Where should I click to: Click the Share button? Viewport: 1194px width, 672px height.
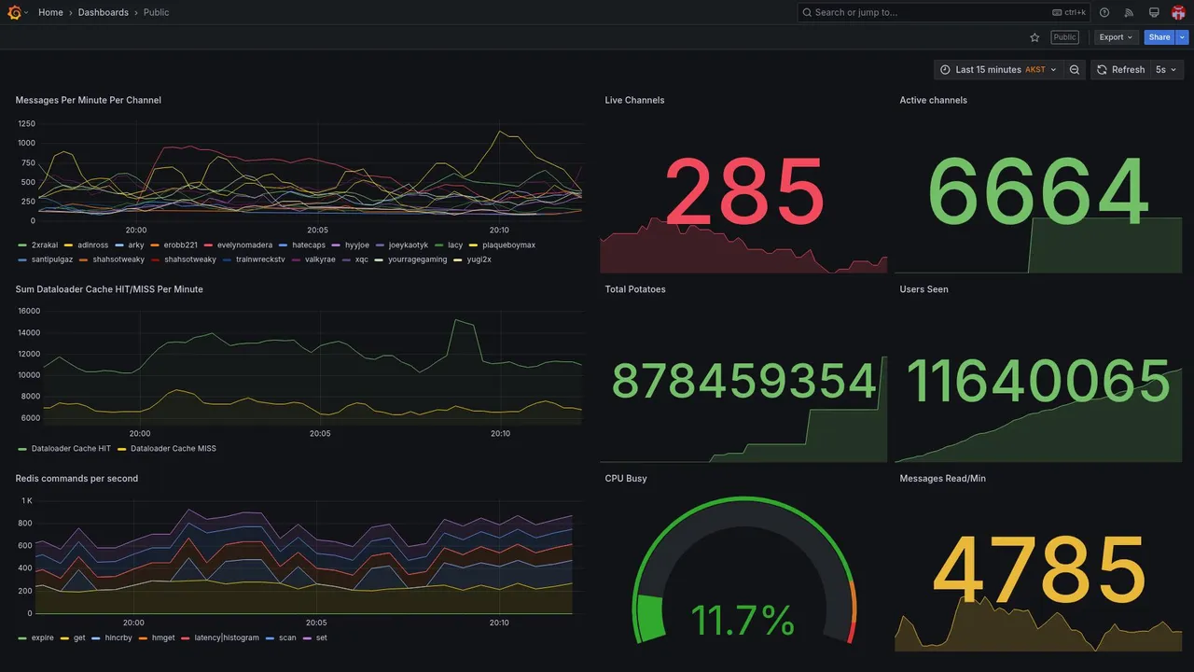coord(1159,37)
